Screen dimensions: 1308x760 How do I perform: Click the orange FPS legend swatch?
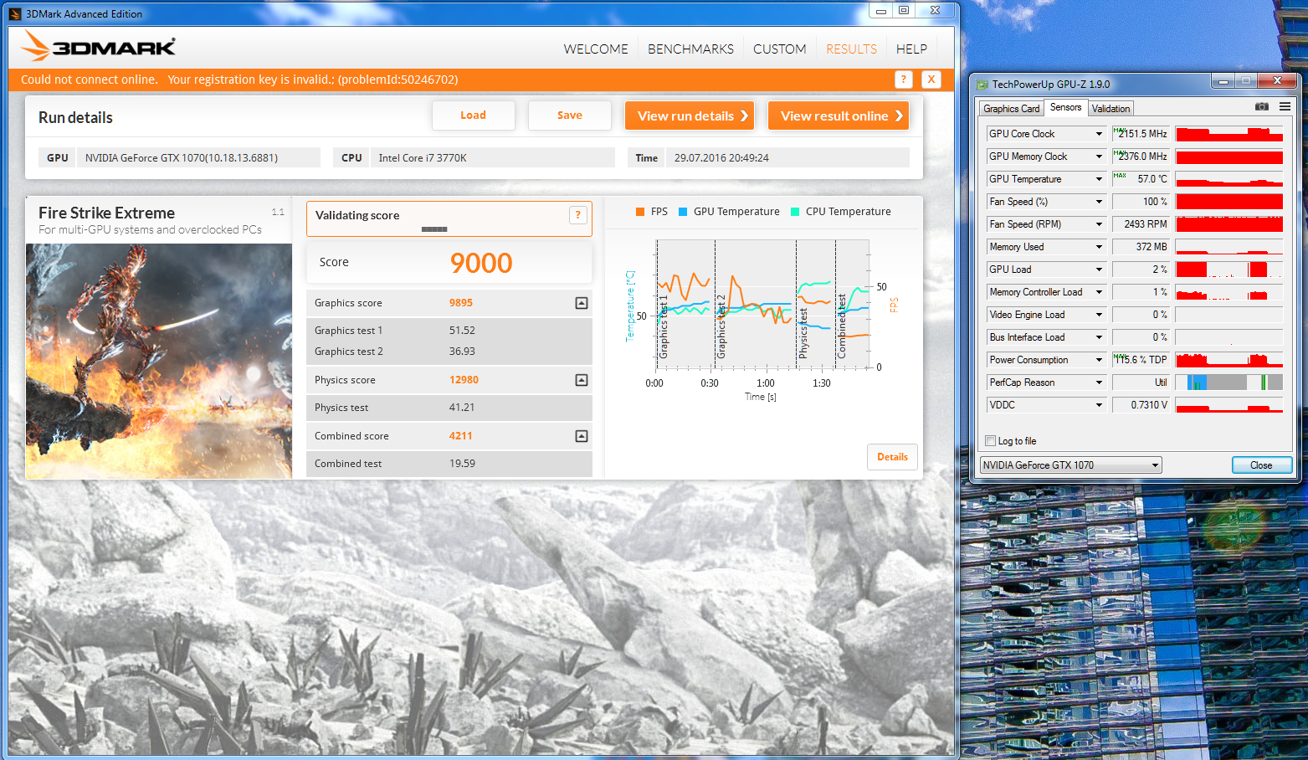click(x=640, y=212)
